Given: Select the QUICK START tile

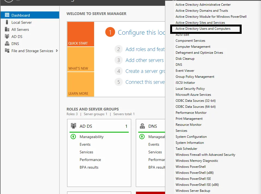Looking at the screenshot, I should coord(81,34).
